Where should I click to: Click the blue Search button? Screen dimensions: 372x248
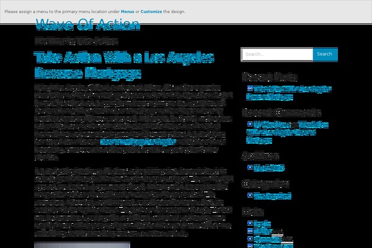coord(325,55)
